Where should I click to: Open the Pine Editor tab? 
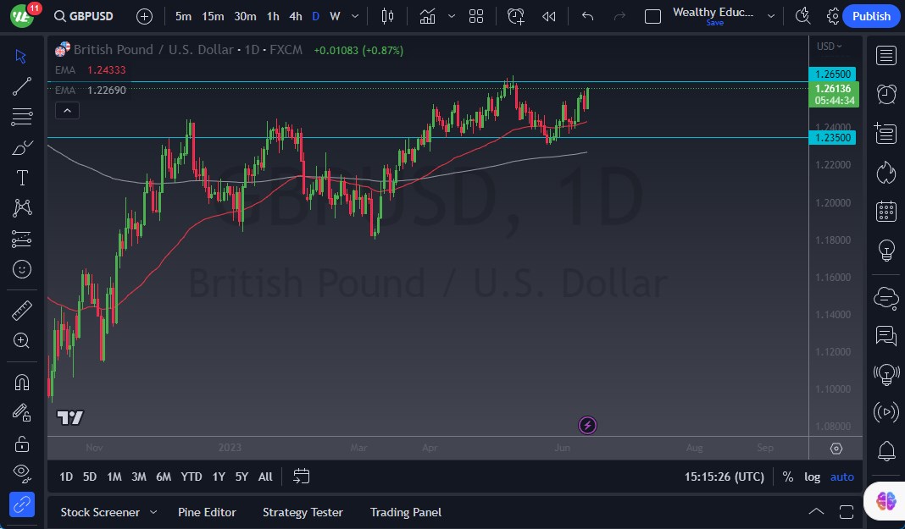click(x=207, y=512)
